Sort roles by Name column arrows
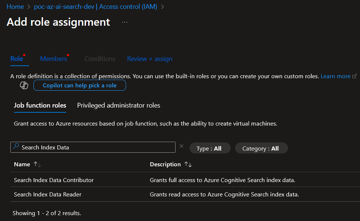 [x=37, y=164]
